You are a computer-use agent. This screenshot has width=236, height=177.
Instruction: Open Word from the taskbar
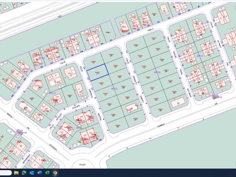pos(39,173)
